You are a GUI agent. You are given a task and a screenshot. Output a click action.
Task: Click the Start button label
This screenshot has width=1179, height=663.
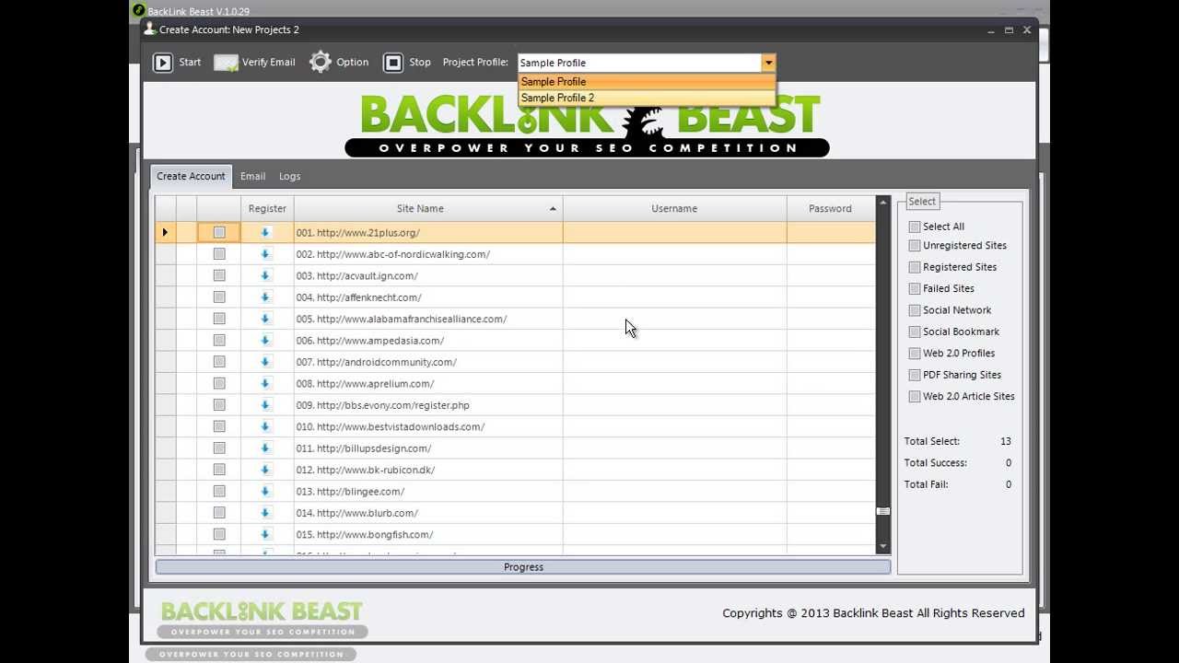coord(190,63)
